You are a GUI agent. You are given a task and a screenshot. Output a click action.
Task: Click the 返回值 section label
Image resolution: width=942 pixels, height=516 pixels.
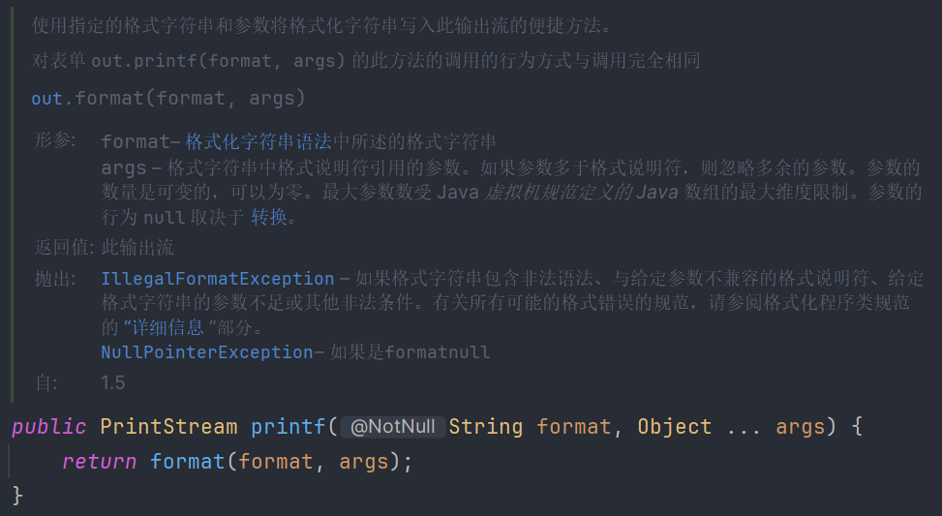(64, 248)
